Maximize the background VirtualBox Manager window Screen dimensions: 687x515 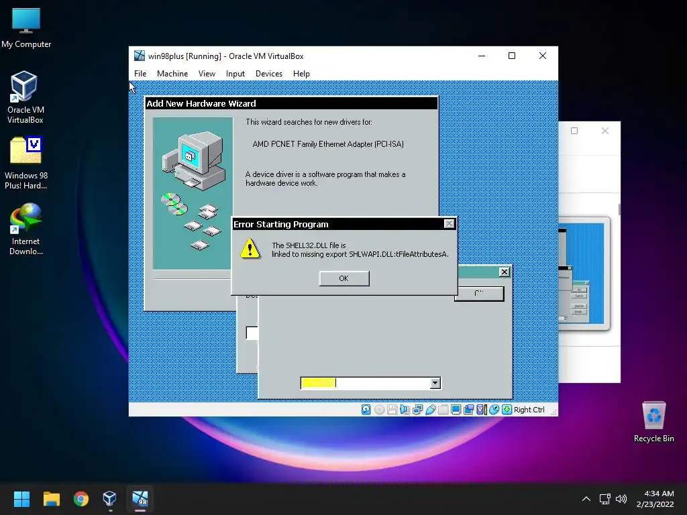(574, 131)
